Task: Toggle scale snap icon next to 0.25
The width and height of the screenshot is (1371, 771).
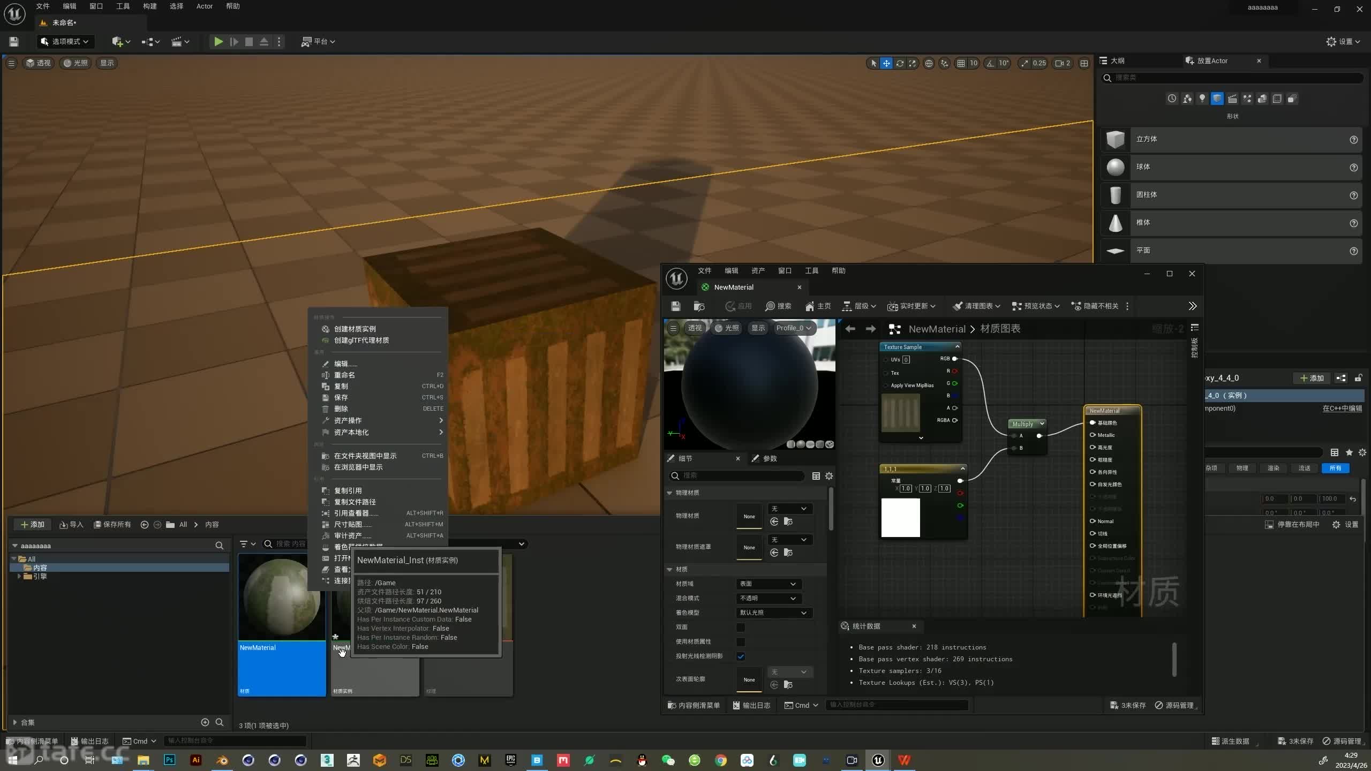Action: (x=1025, y=63)
